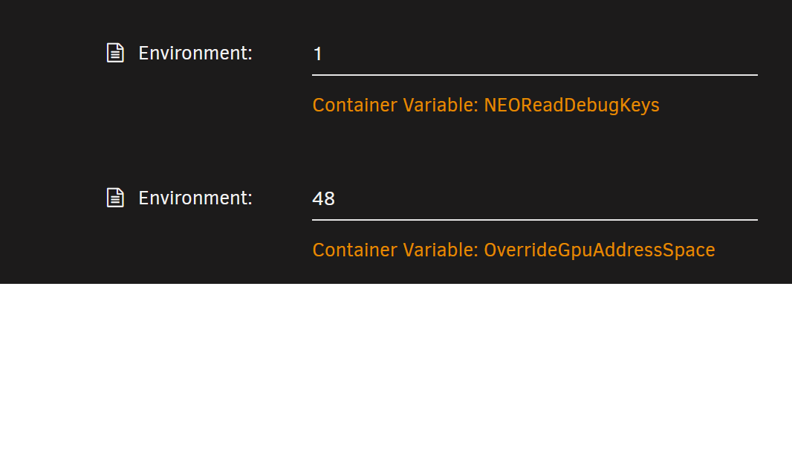Click the middle of the value 48 field
The image size is (792, 454).
pyautogui.click(x=535, y=198)
